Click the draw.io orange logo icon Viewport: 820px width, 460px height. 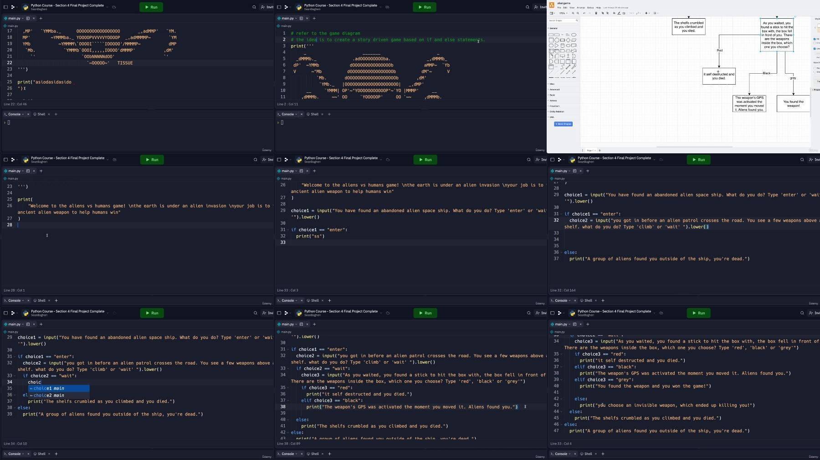(552, 5)
